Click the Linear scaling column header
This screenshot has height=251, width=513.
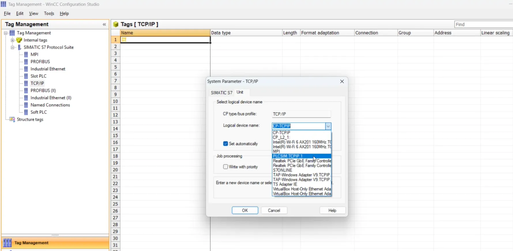point(496,33)
